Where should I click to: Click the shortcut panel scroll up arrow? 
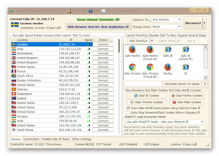(206, 47)
